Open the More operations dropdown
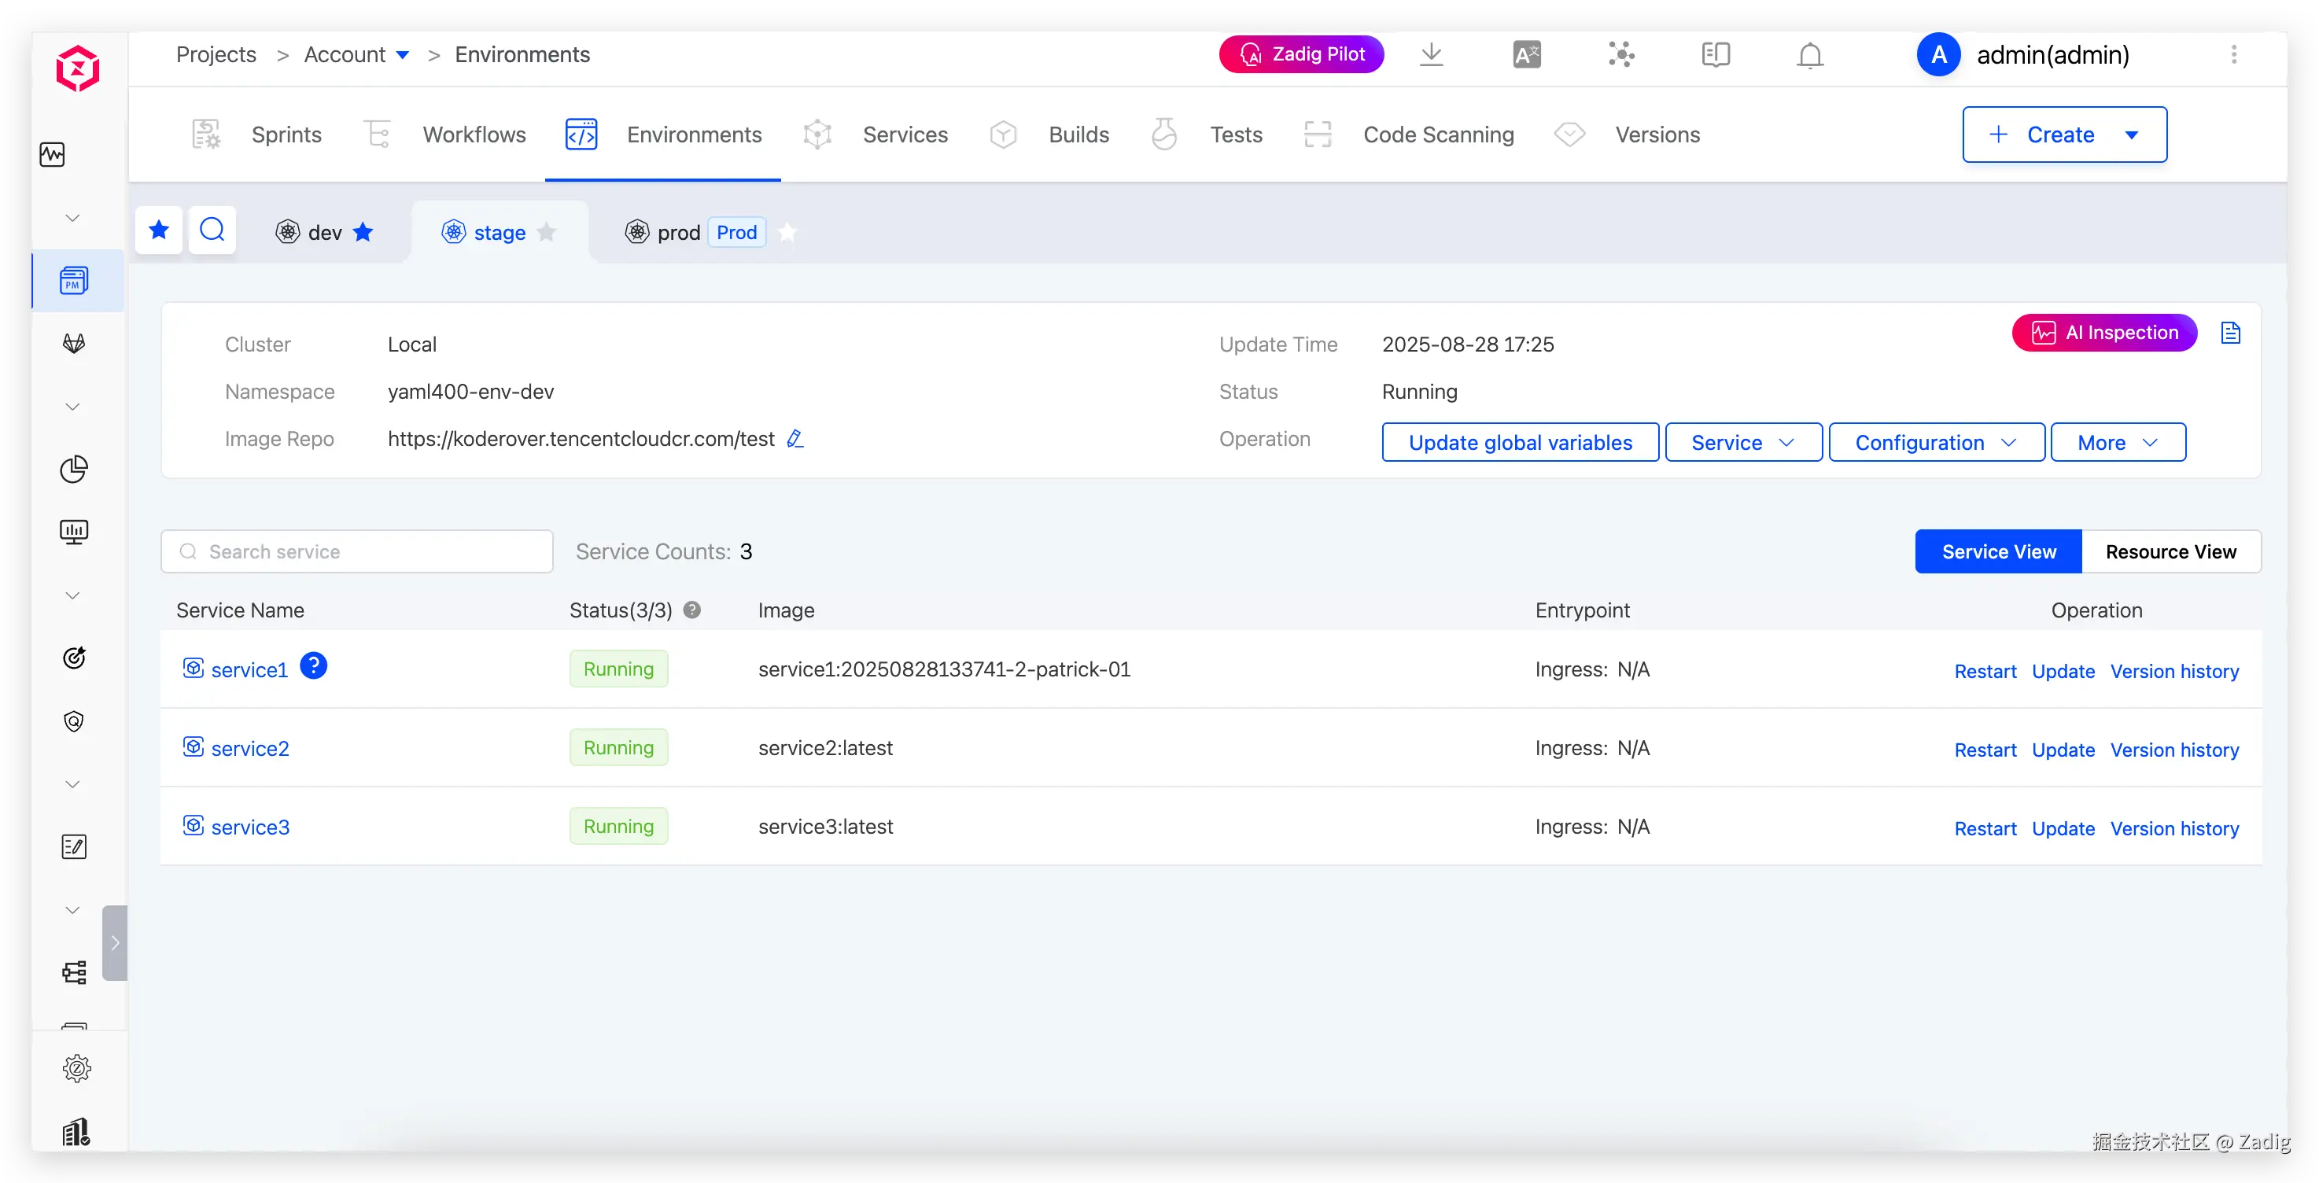The image size is (2319, 1183). point(2118,442)
